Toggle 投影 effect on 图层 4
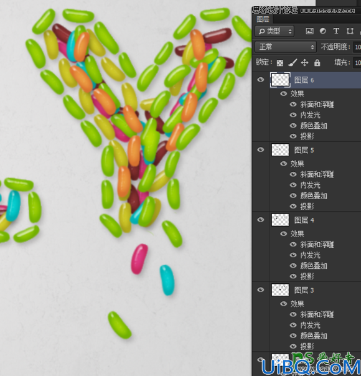 pyautogui.click(x=293, y=276)
